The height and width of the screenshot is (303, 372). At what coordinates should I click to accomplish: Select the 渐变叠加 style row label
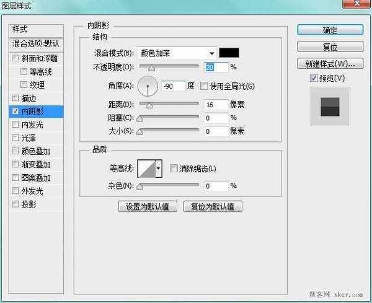click(36, 165)
